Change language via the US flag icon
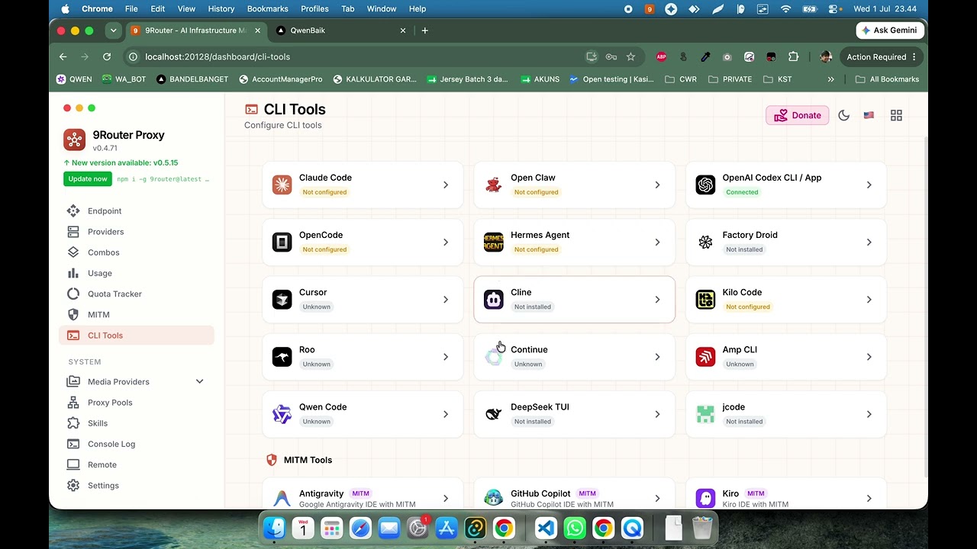The image size is (977, 549). click(869, 115)
